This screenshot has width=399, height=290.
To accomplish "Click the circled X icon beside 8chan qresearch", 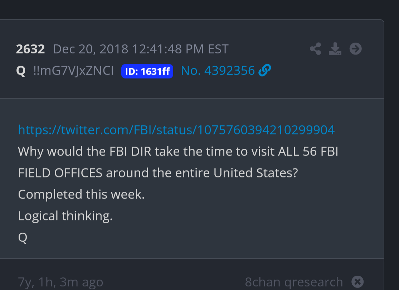I will [x=357, y=282].
